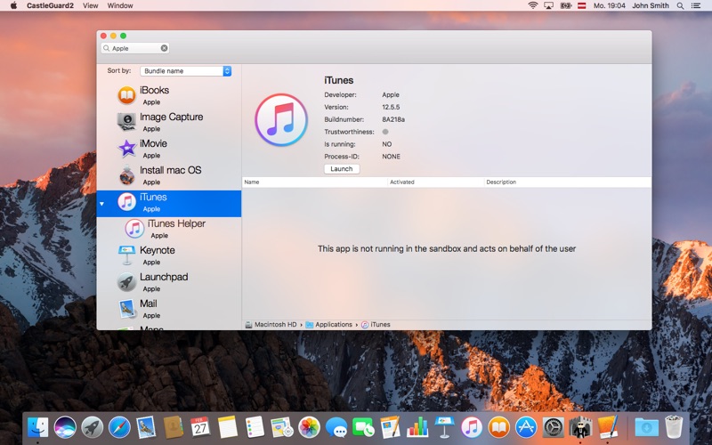Screen dimensions: 712x445
Task: Open Photos from the Dock
Action: [x=309, y=427]
